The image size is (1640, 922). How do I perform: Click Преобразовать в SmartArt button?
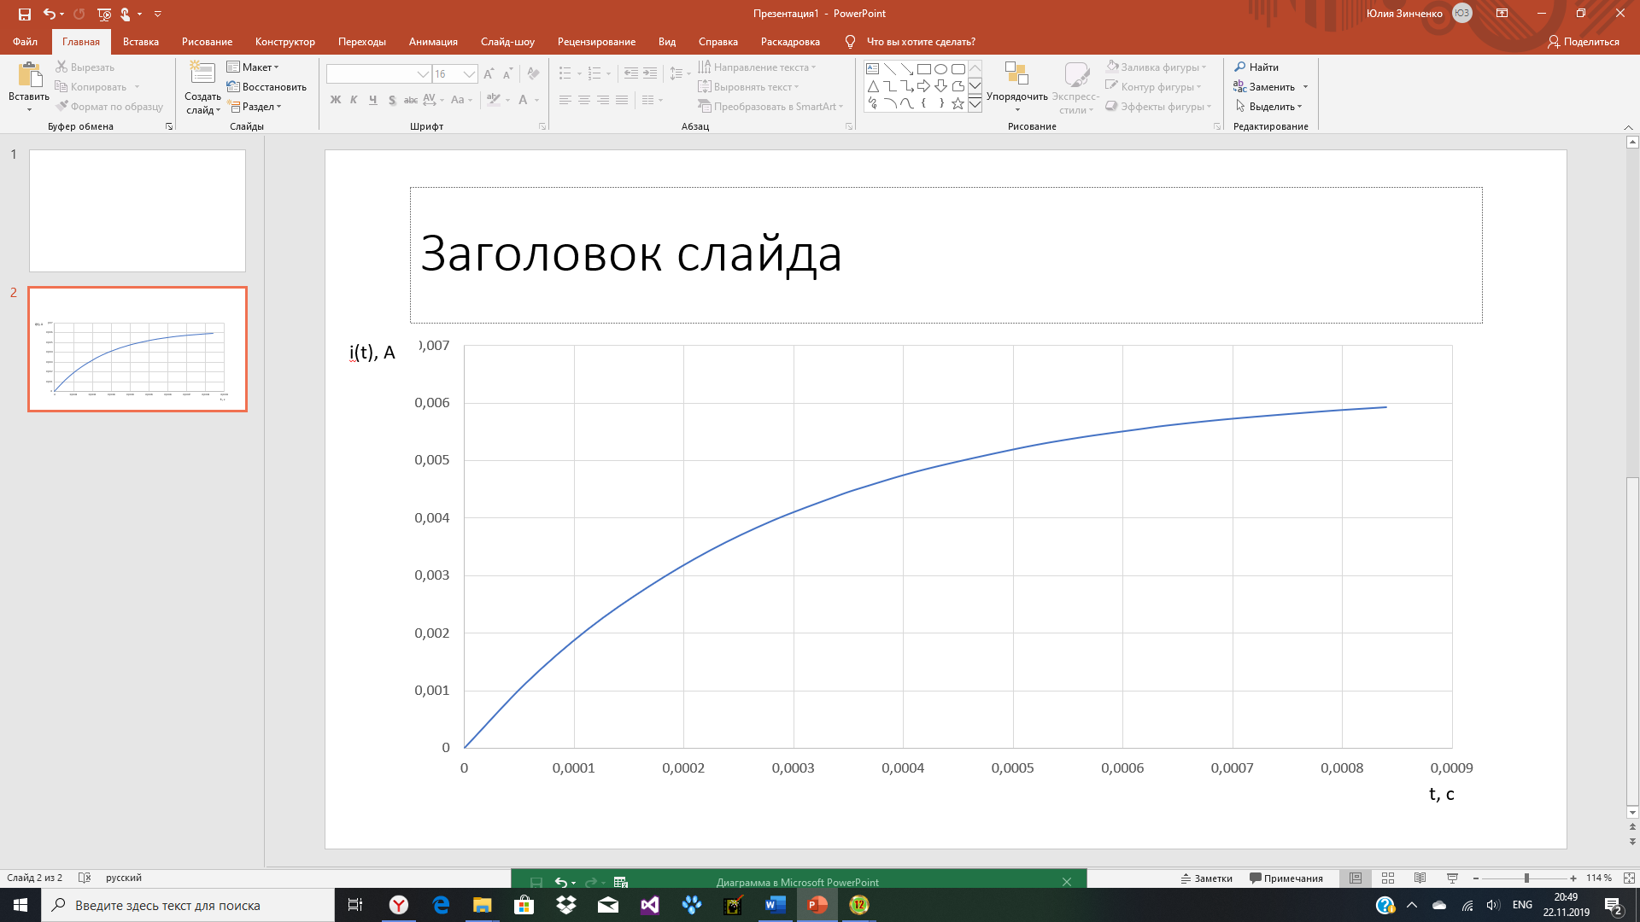(x=770, y=107)
